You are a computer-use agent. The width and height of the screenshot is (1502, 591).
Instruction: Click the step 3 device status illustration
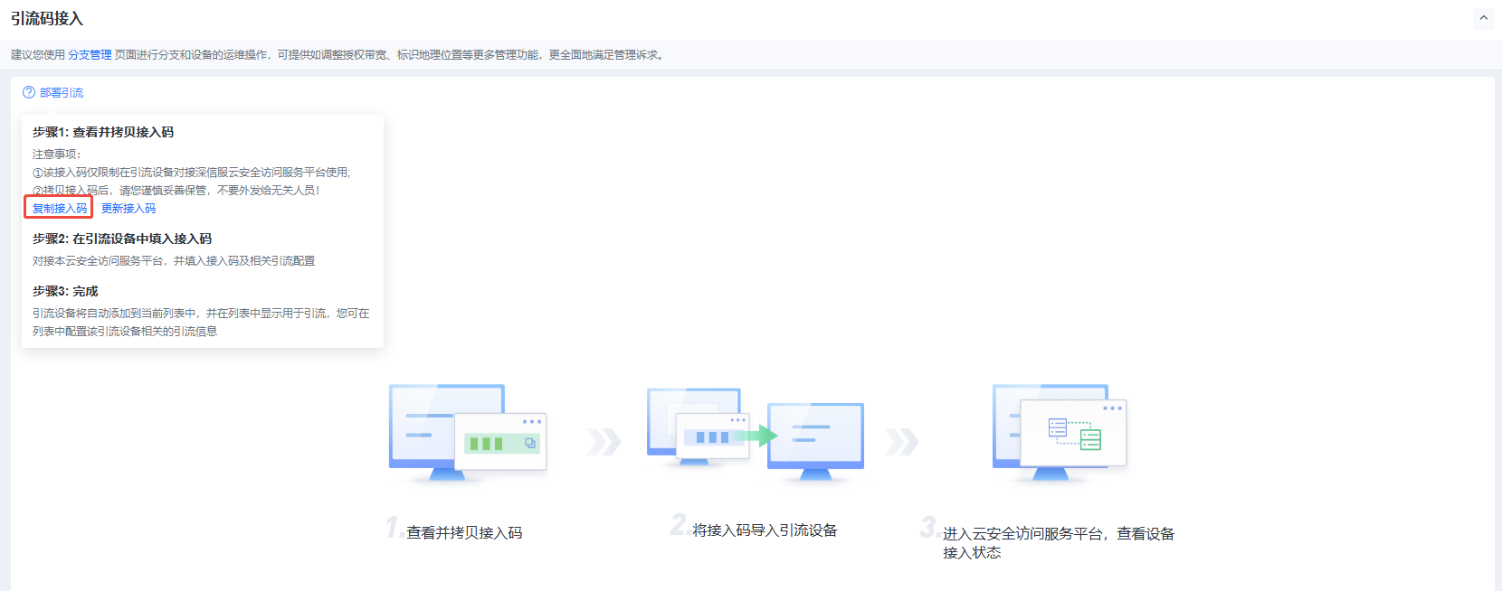point(1059,432)
